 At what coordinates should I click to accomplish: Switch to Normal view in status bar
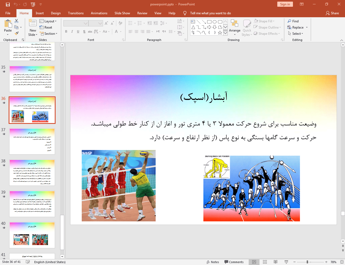(254, 262)
